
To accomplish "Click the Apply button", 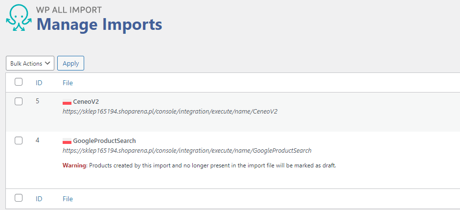I will pyautogui.click(x=70, y=63).
